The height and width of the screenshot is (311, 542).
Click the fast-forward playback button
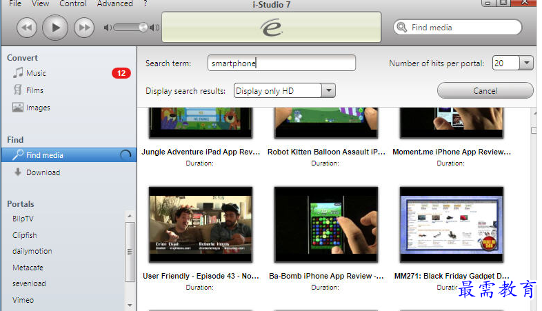coord(84,28)
